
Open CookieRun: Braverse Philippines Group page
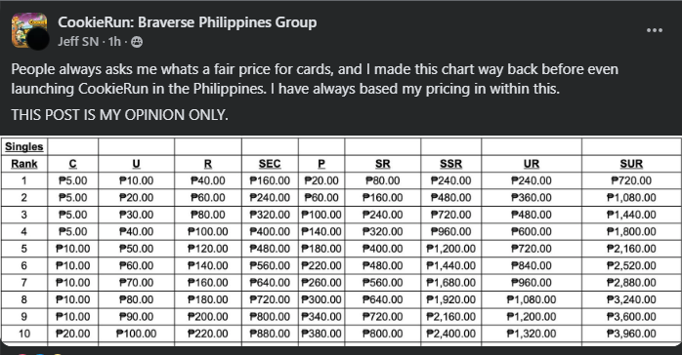(187, 22)
